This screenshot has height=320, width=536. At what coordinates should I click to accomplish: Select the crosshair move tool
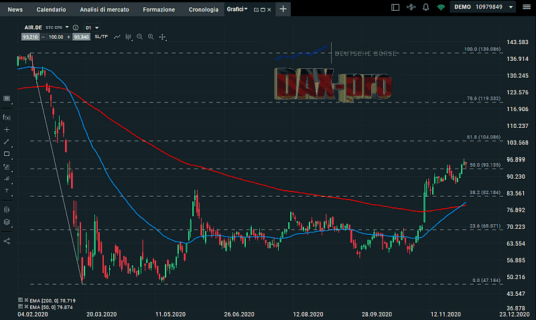pyautogui.click(x=162, y=37)
